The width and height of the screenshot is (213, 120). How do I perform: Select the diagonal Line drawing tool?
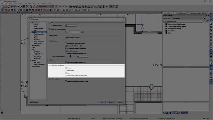pos(70,10)
